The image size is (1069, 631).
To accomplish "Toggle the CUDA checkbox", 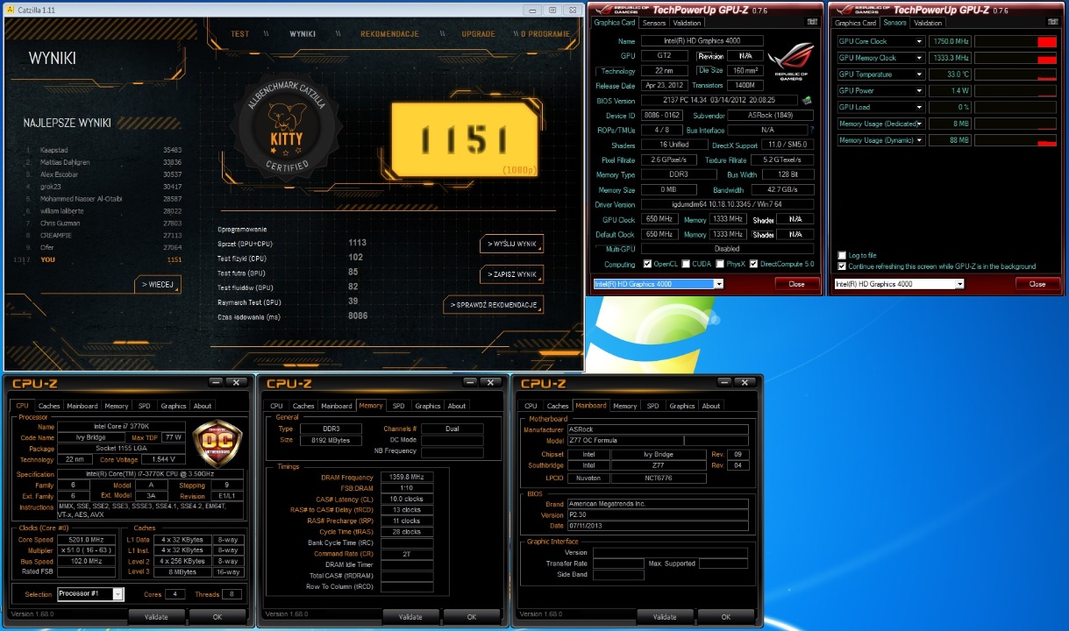I will tap(685, 264).
